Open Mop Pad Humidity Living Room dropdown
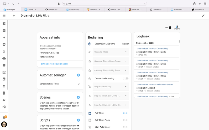Image resolution: width=209 pixels, height=130 pixels. click(111, 96)
